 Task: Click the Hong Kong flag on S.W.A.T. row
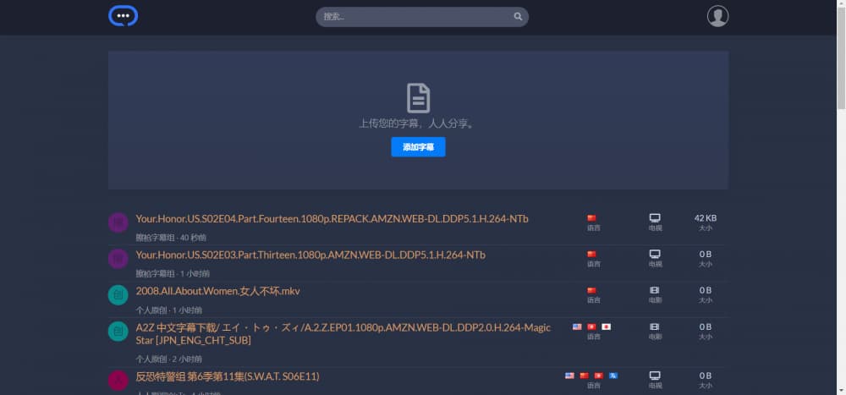point(599,376)
